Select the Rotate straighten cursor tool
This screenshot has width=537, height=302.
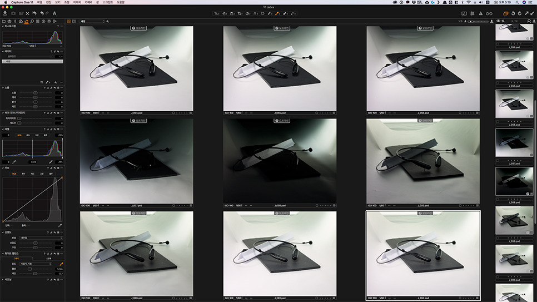tap(247, 14)
